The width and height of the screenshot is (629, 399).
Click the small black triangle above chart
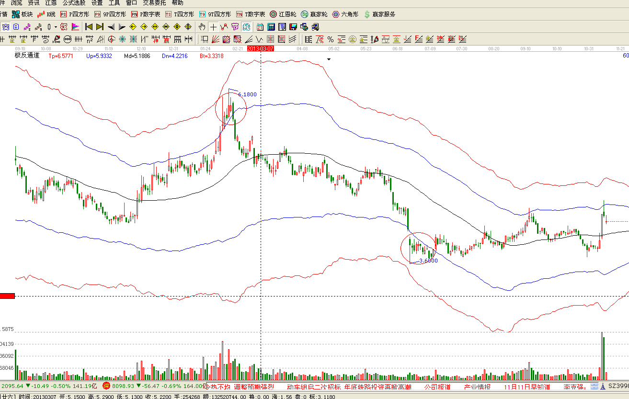tap(329, 59)
